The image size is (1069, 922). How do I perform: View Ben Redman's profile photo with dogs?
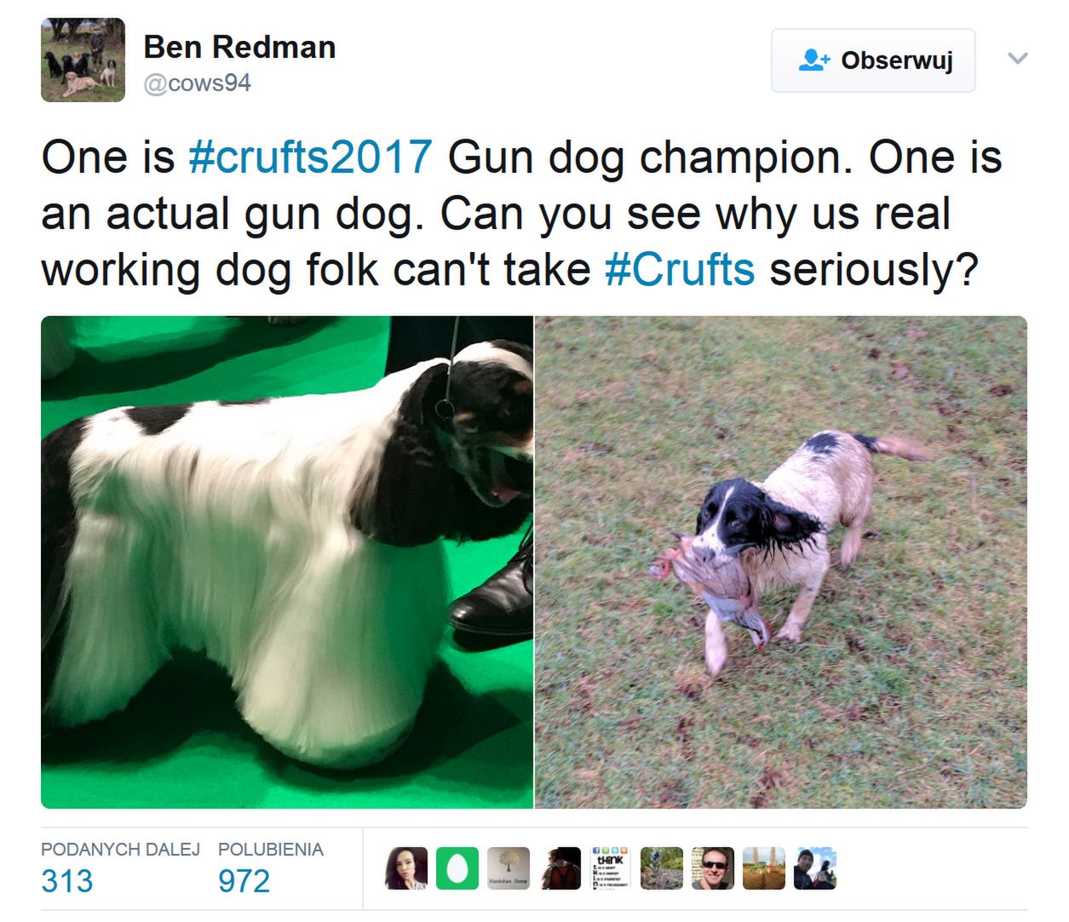click(83, 60)
